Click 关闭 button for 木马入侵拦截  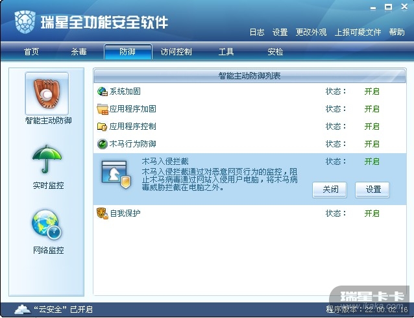click(x=330, y=190)
